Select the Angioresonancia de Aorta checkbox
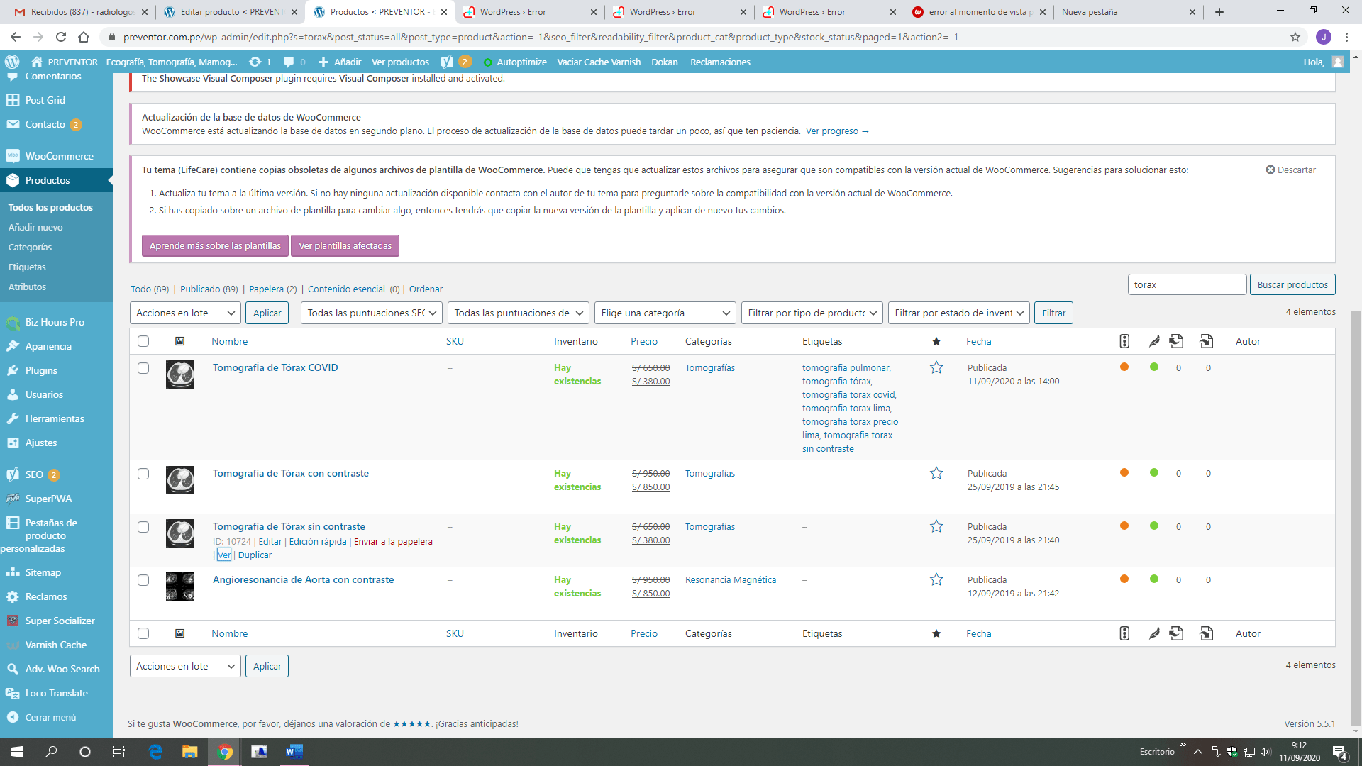Viewport: 1362px width, 766px height. pos(143,580)
